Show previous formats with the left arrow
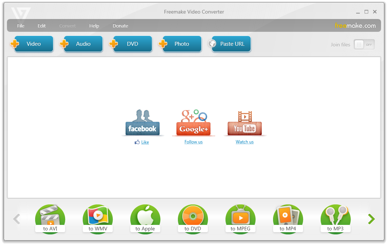The width and height of the screenshot is (388, 245). (16, 219)
